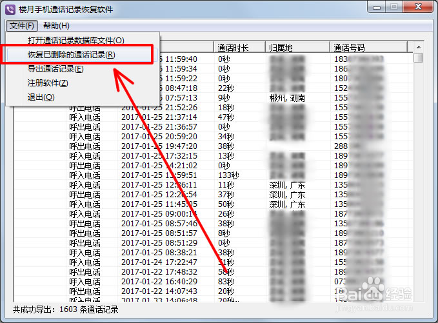438x323 pixels.
Task: Sort by 归属地 column header
Action: pyautogui.click(x=297, y=48)
